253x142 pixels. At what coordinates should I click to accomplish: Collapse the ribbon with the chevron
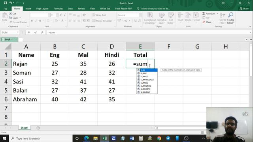pyautogui.click(x=250, y=26)
